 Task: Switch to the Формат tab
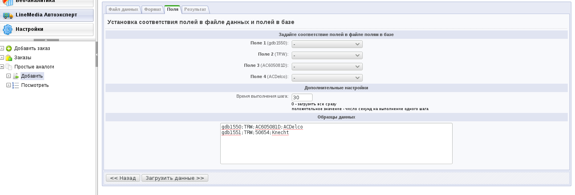tap(152, 9)
